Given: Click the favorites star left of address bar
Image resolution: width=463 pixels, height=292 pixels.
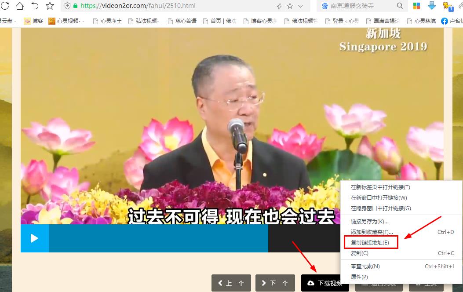Looking at the screenshot, I should click(50, 6).
